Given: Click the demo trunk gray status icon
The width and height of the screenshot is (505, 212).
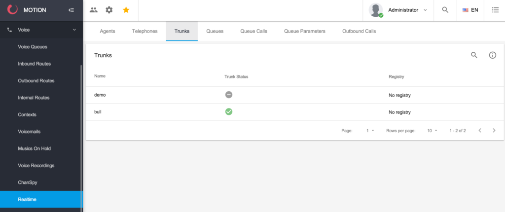Looking at the screenshot, I should pyautogui.click(x=229, y=95).
